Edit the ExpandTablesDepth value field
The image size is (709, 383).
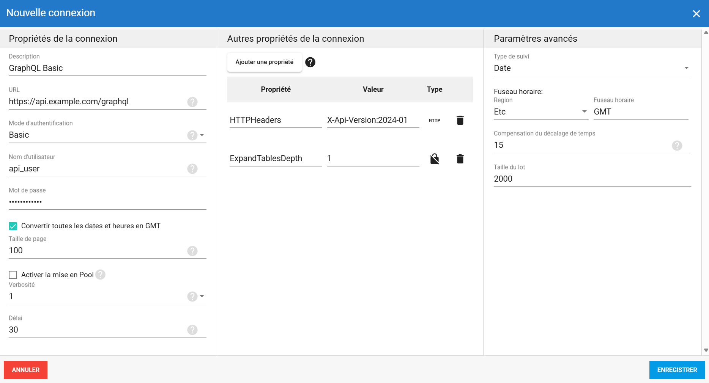pyautogui.click(x=373, y=159)
